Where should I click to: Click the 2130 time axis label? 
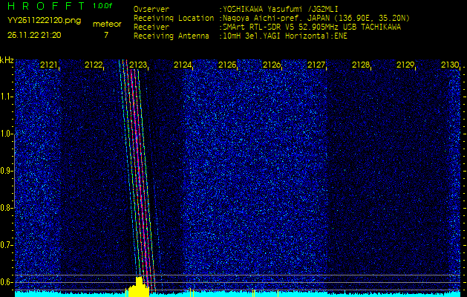(x=450, y=65)
